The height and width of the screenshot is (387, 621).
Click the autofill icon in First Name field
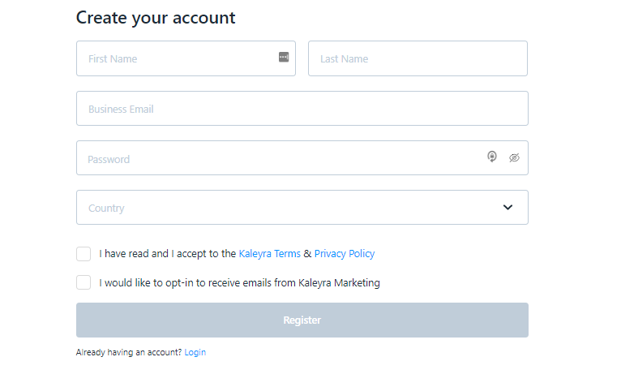284,57
